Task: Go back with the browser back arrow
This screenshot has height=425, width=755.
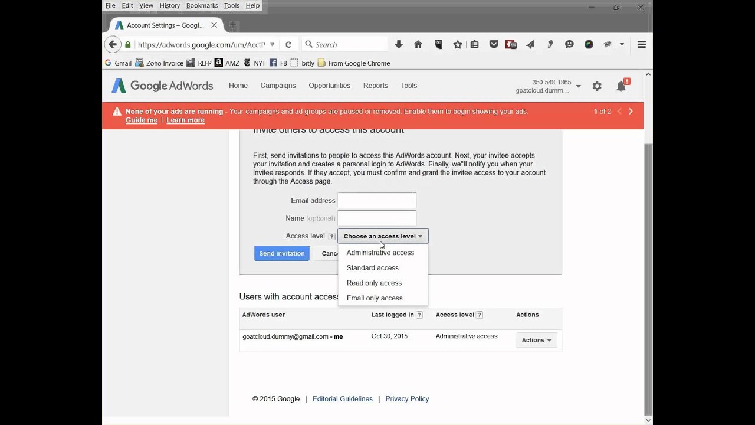Action: pos(113,44)
